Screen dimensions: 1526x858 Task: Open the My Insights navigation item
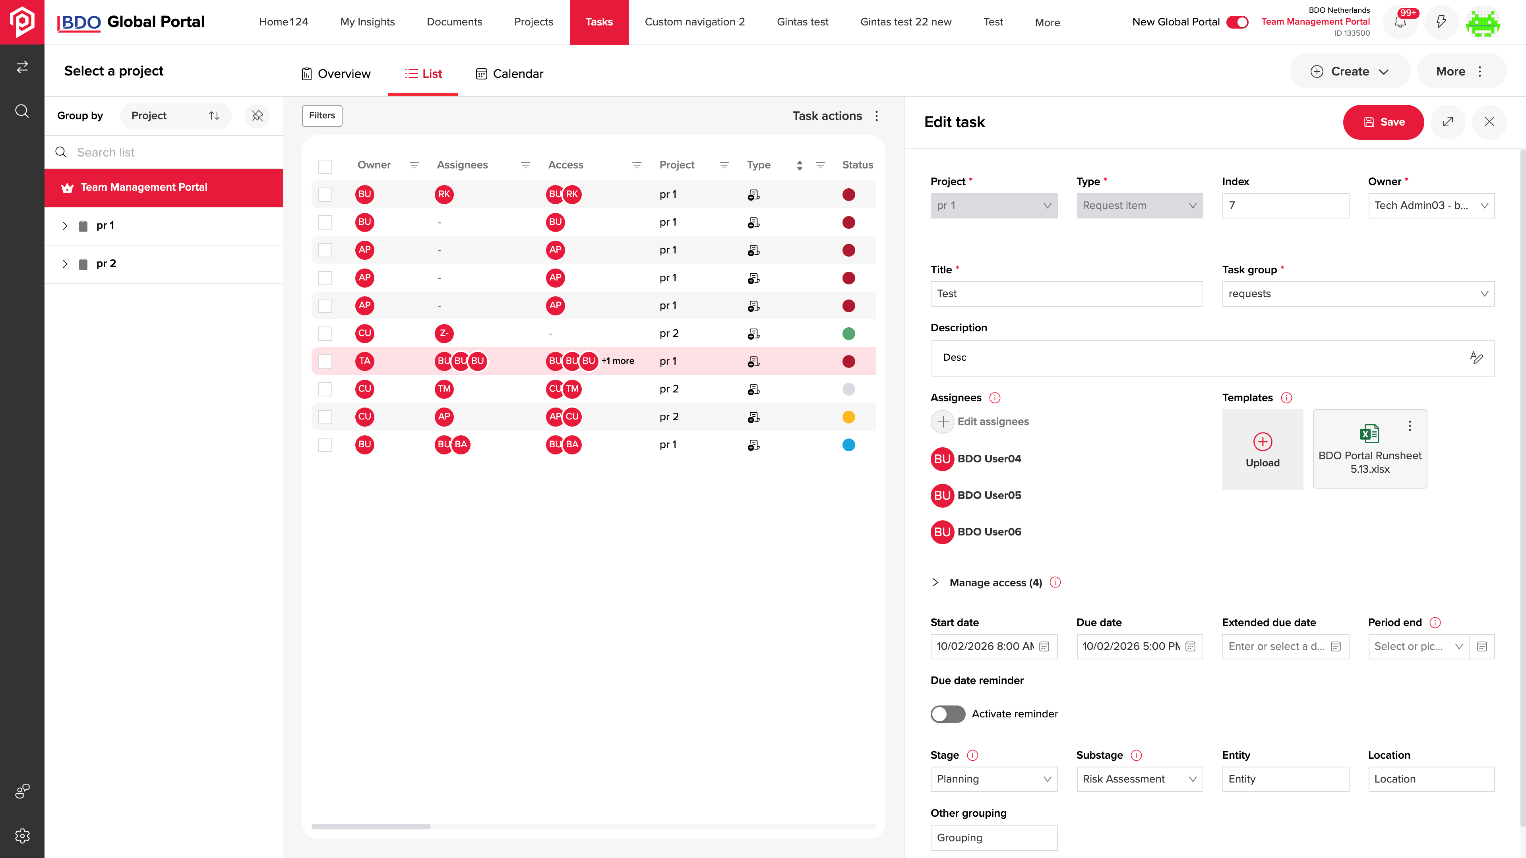tap(367, 22)
